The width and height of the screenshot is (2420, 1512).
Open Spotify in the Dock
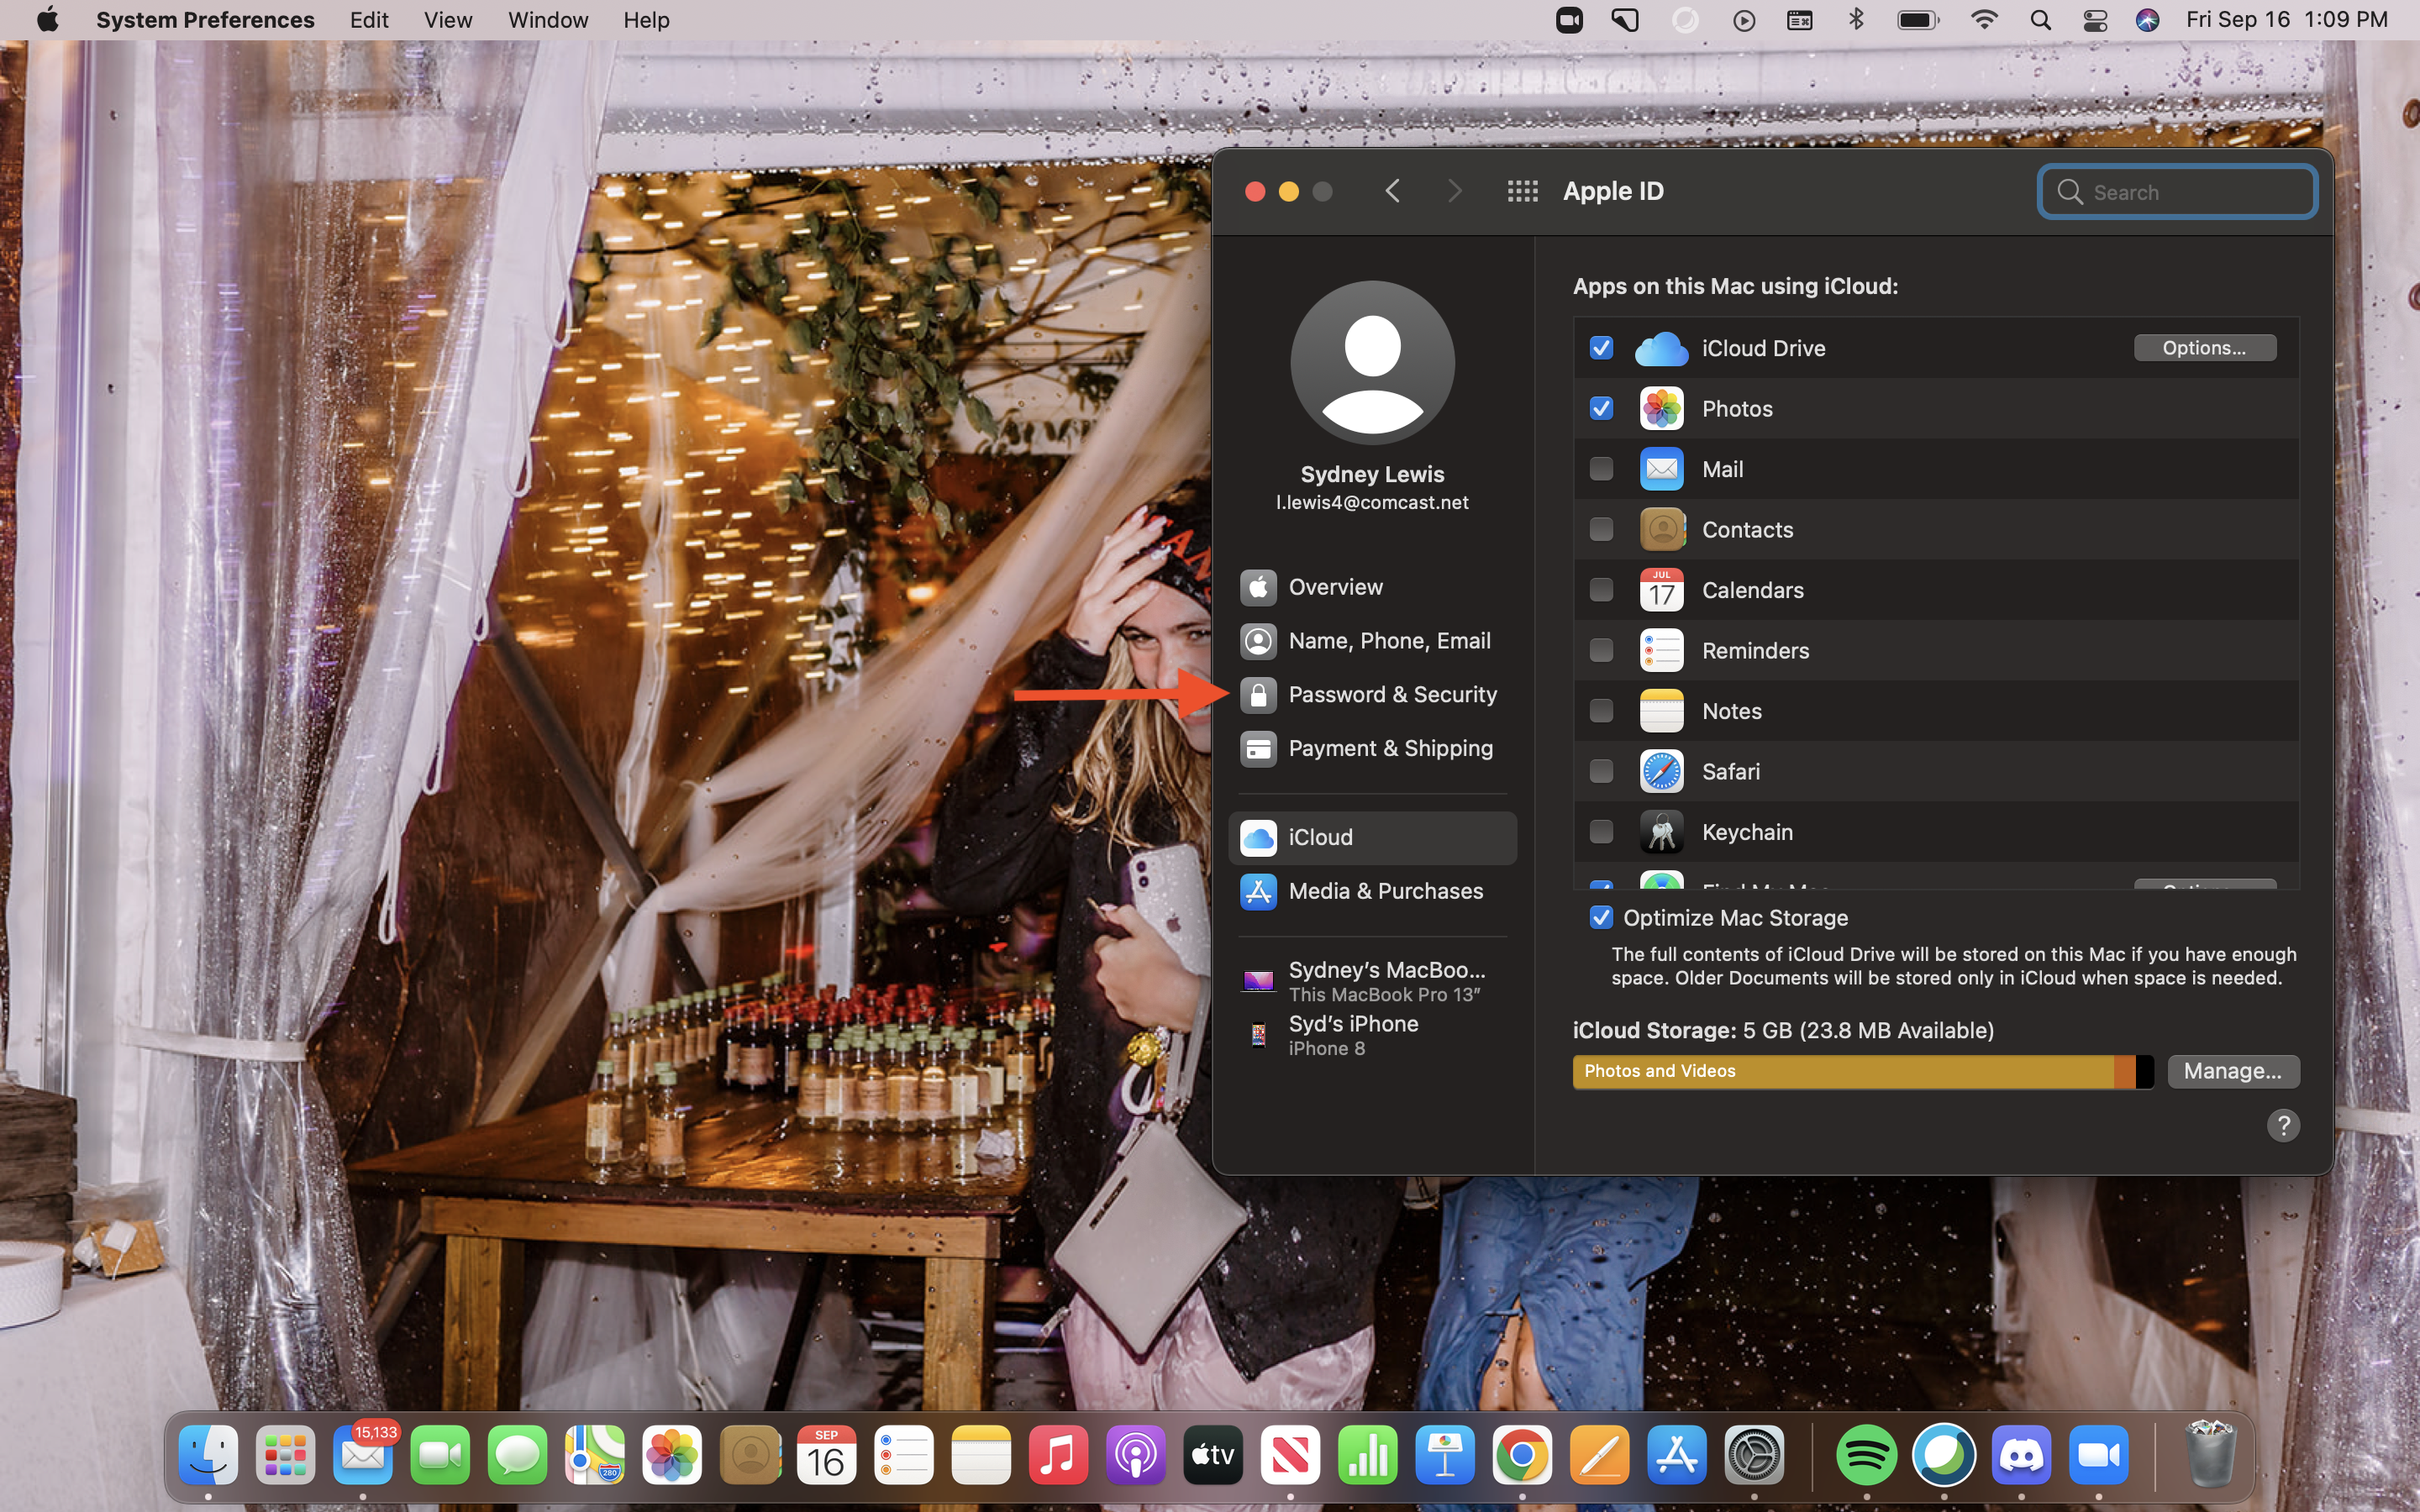(x=1867, y=1455)
